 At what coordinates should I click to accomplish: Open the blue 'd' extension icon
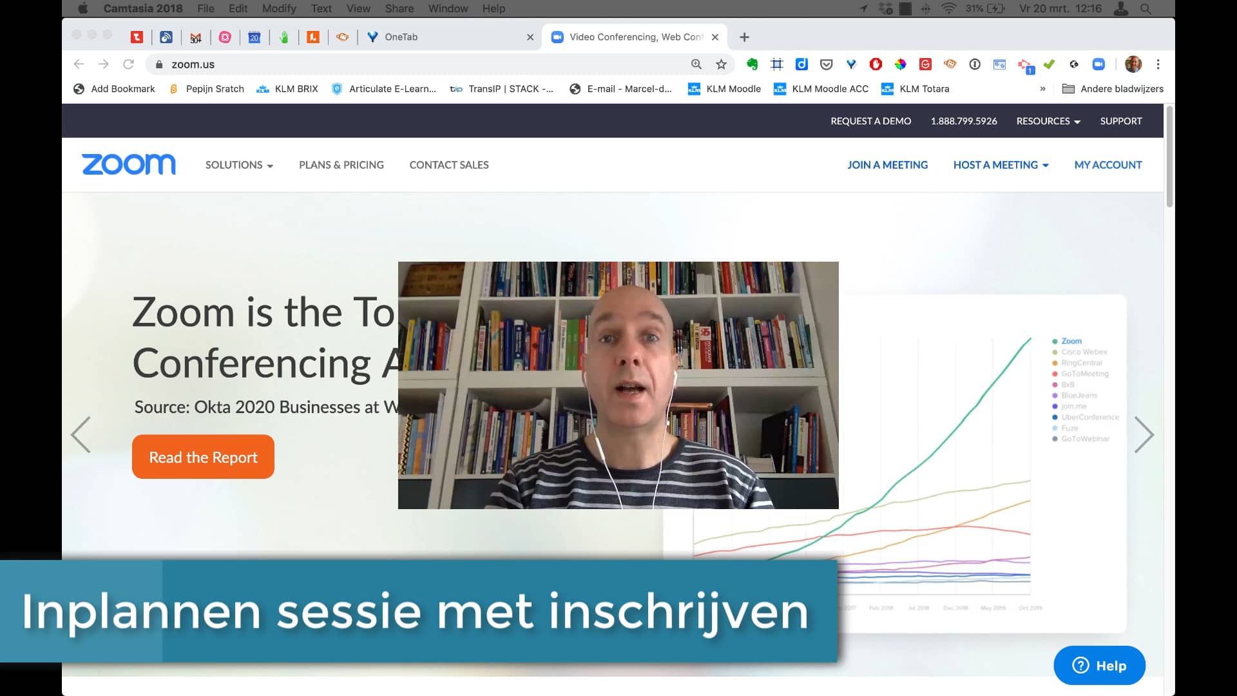pos(801,64)
